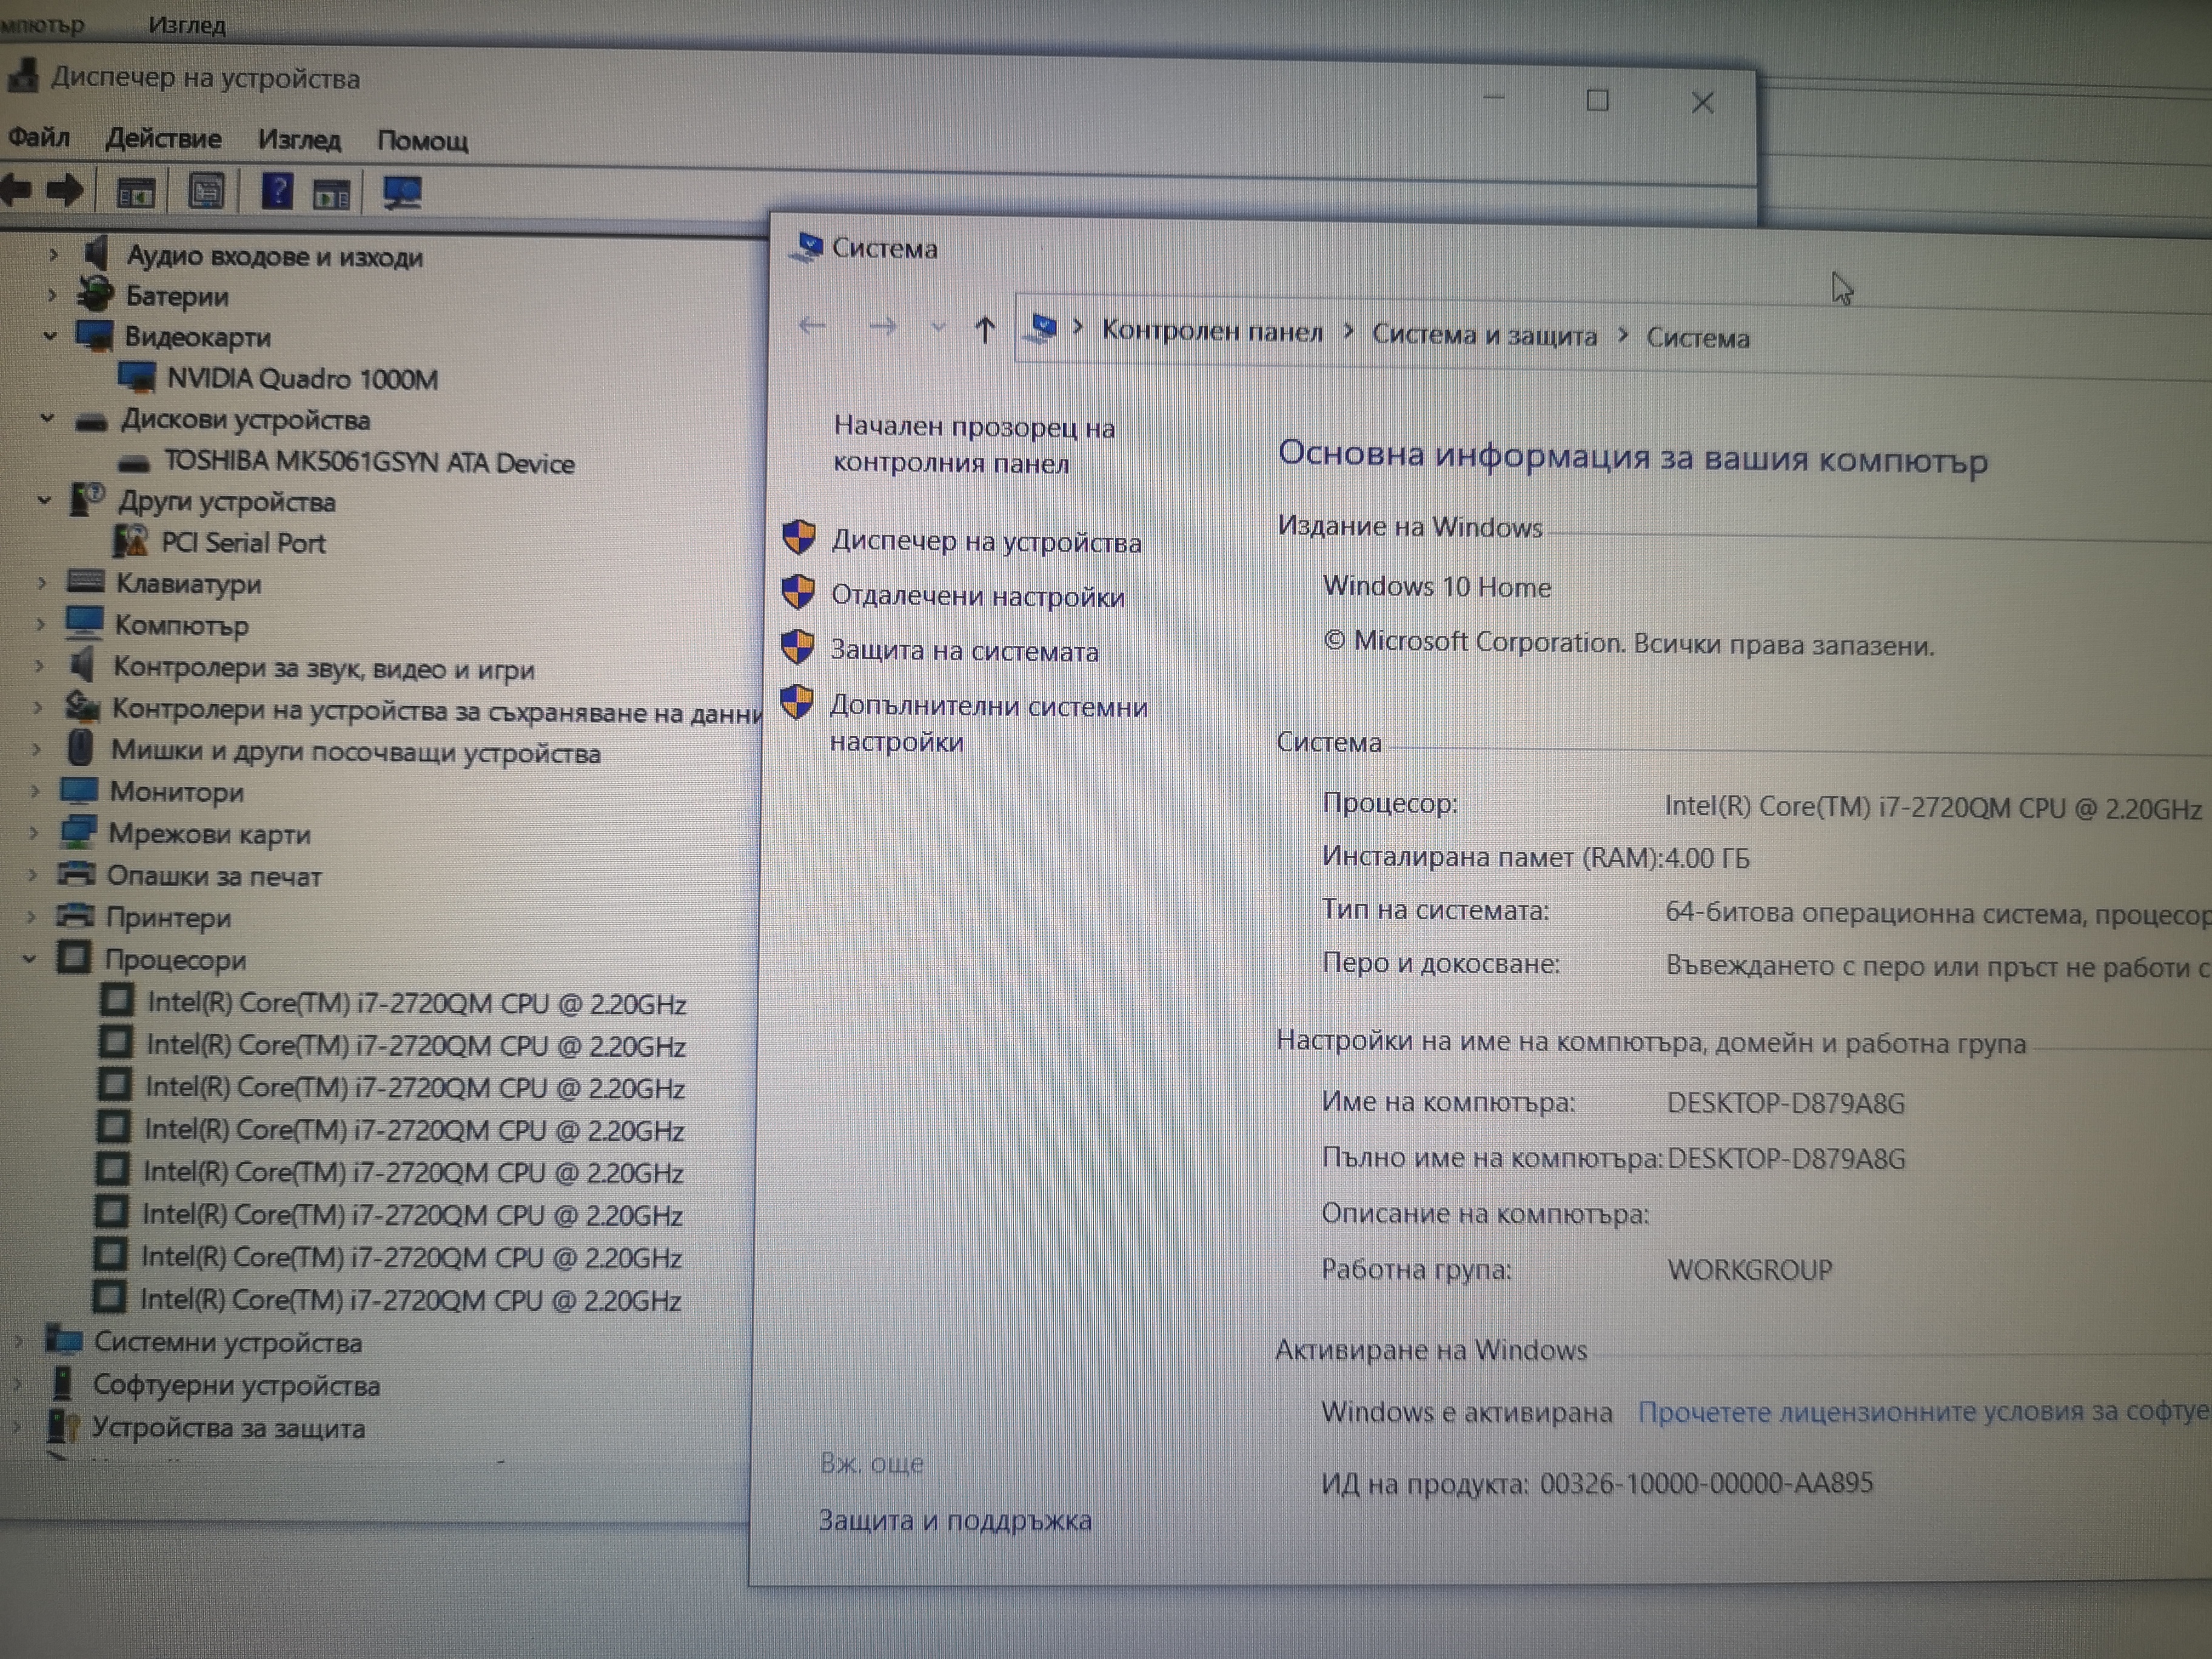Click the PCI Serial Port warning icon
This screenshot has height=1659, width=2212.
pos(130,541)
